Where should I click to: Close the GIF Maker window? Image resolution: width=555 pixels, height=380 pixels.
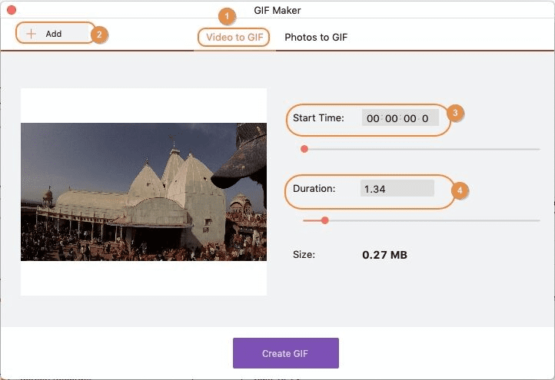pos(11,11)
